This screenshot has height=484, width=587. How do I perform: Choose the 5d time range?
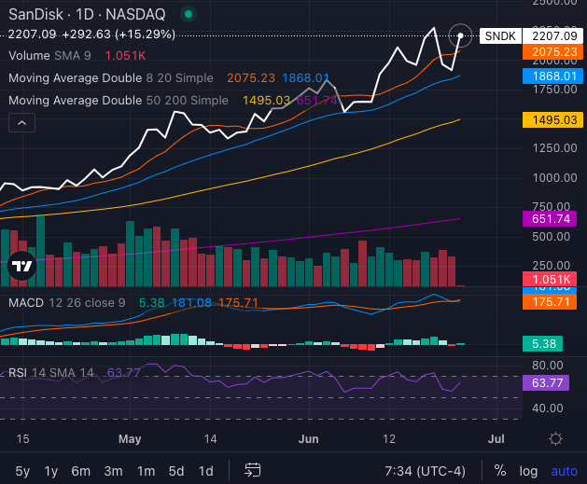point(176,471)
